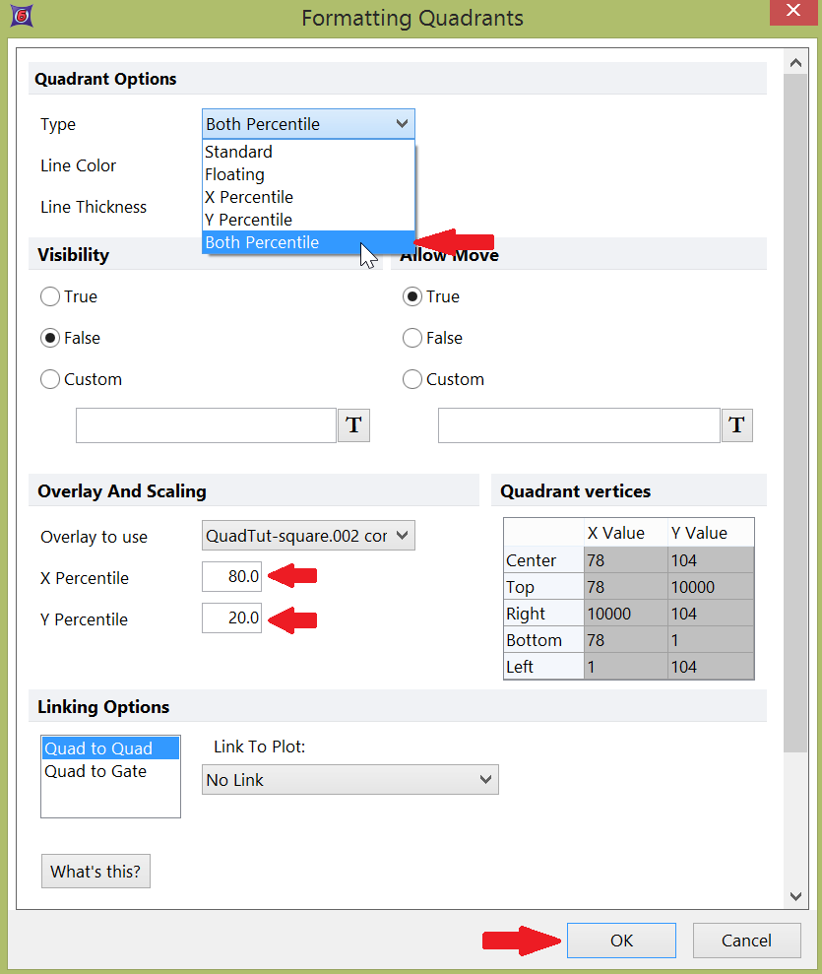
Task: Open the What's this? help button
Action: click(95, 872)
